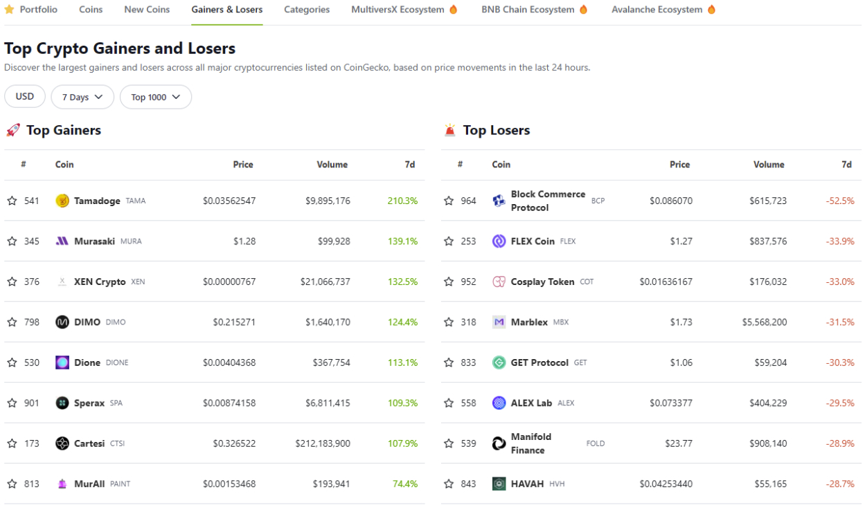The width and height of the screenshot is (867, 505).
Task: Click the Marblex coin logo icon
Action: click(499, 322)
